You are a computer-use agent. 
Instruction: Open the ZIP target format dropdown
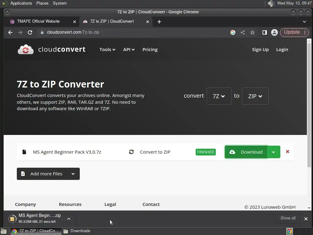click(x=255, y=96)
